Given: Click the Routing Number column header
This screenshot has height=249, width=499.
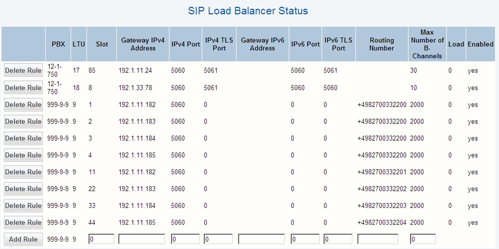Looking at the screenshot, I should pyautogui.click(x=382, y=44).
